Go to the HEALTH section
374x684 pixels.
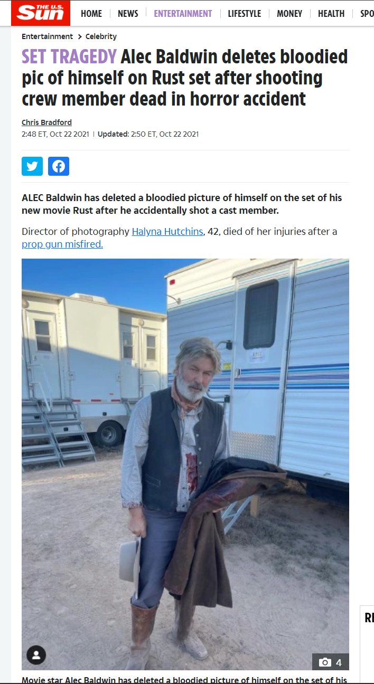pos(331,14)
